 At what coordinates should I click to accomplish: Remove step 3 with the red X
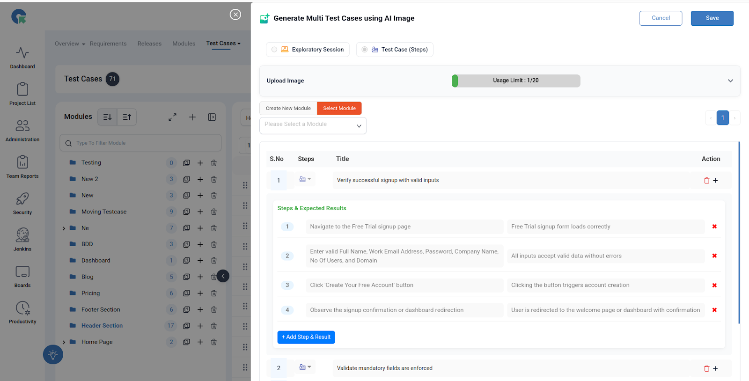coord(714,286)
